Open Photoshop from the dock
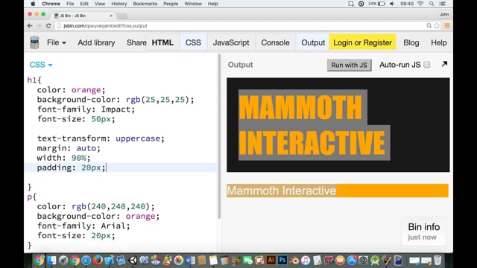 [x=282, y=260]
